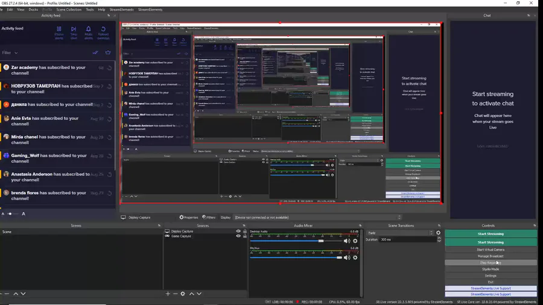The image size is (543, 305).
Task: Open the Display device dropdown
Action: click(x=317, y=218)
